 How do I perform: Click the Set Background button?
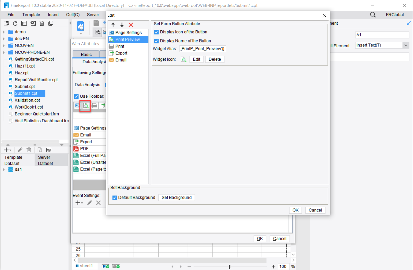[177, 198]
